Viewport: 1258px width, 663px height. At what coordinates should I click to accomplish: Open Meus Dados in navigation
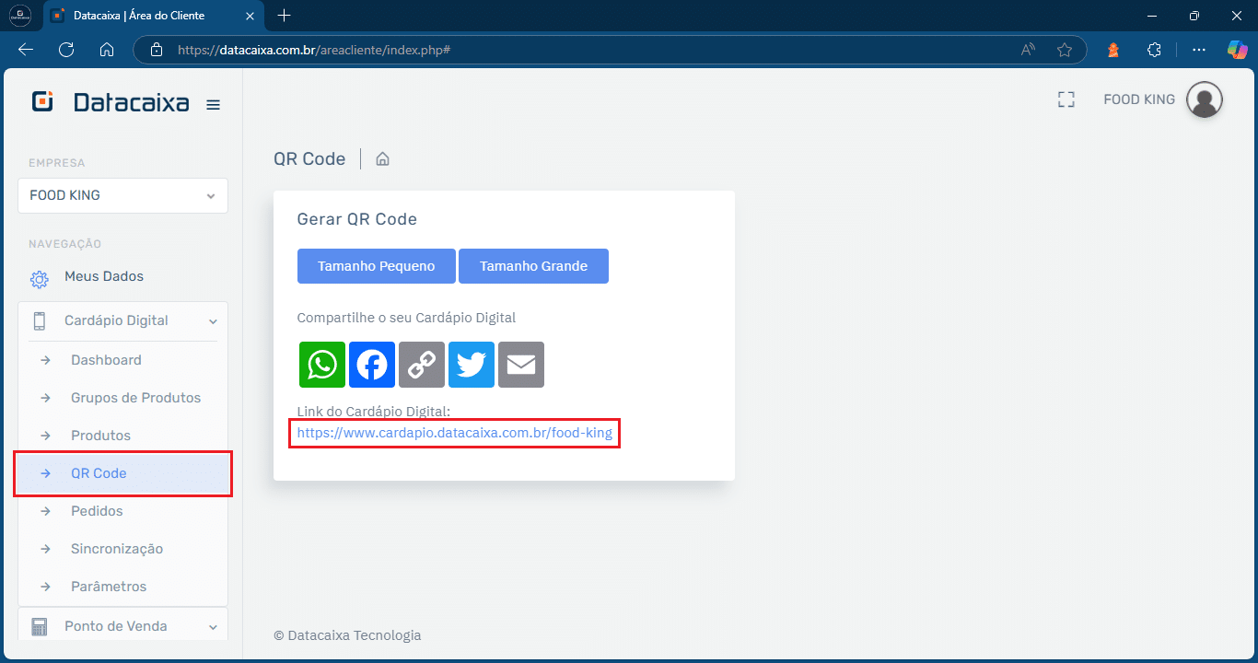tap(103, 276)
